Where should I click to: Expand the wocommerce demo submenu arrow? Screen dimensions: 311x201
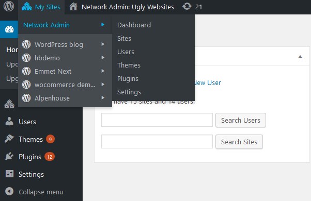point(103,85)
